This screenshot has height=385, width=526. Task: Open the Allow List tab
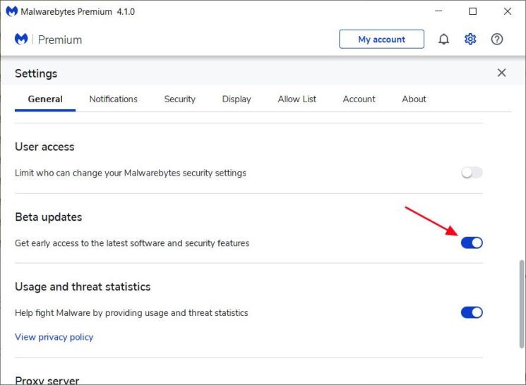297,99
